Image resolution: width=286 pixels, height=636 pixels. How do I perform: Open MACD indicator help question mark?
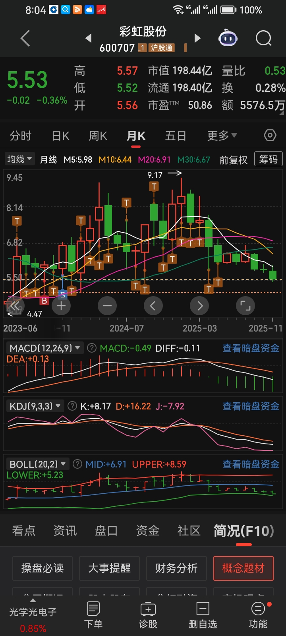[x=92, y=348]
